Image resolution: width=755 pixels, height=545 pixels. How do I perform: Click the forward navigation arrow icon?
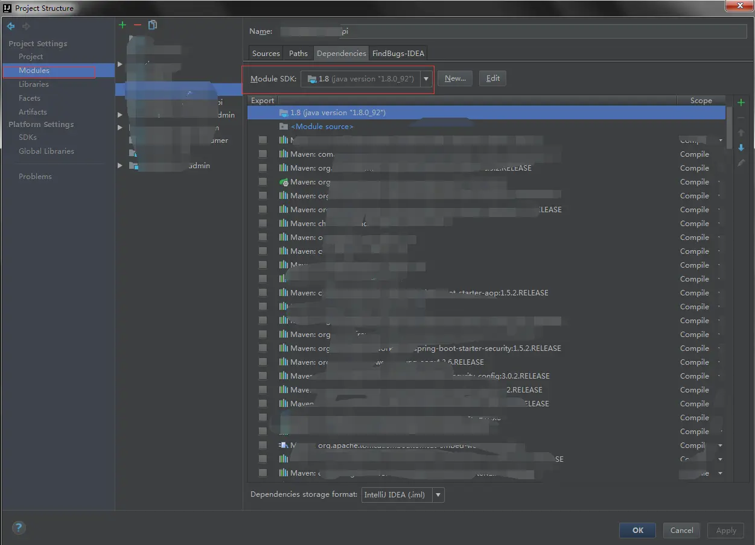[x=26, y=27]
